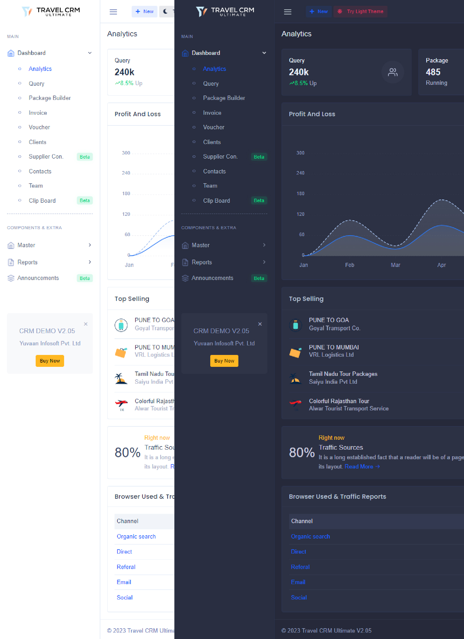Click the hamburger menu icon in light theme
Screen dimensions: 464x639
pos(113,12)
